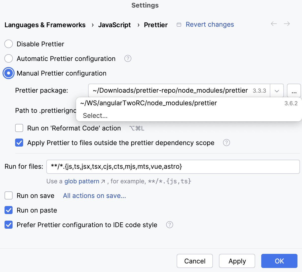
Task: Open help for Prefer Prettier configuration setting
Action: pos(169,225)
